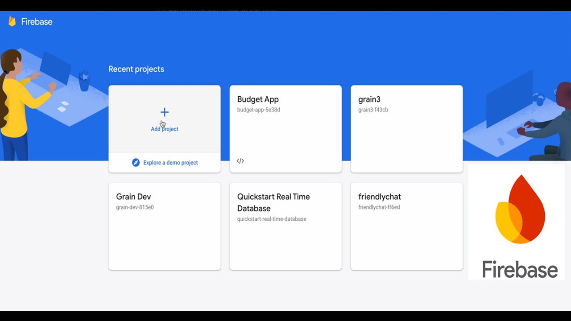Image resolution: width=571 pixels, height=321 pixels.
Task: Click the Add project label
Action: pos(165,129)
